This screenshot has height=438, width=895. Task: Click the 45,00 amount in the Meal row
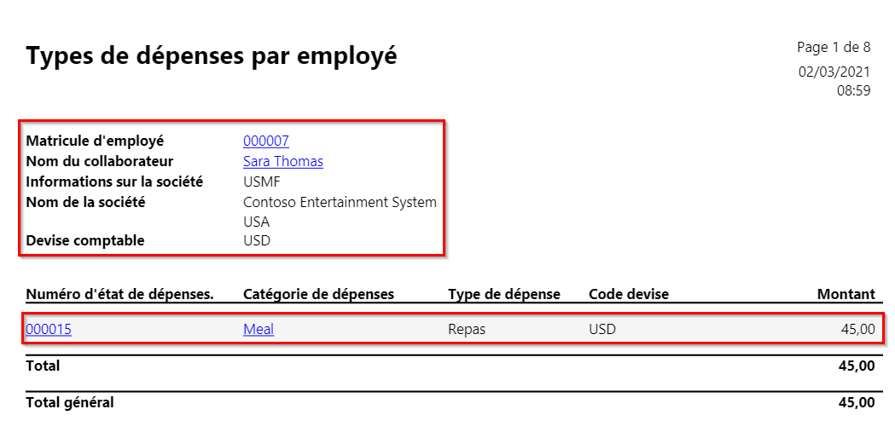[858, 329]
